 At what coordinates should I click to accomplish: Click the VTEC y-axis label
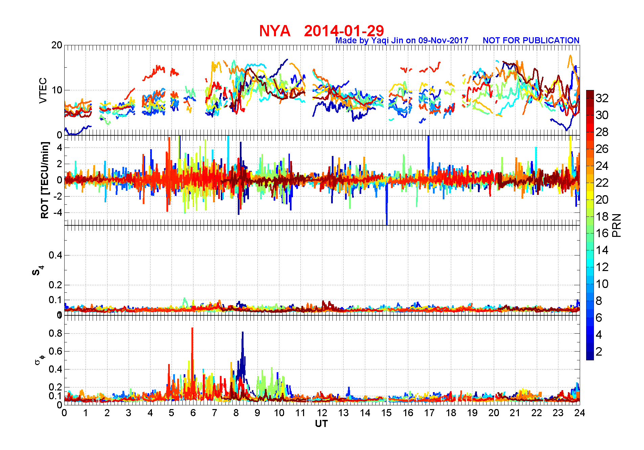(x=43, y=90)
